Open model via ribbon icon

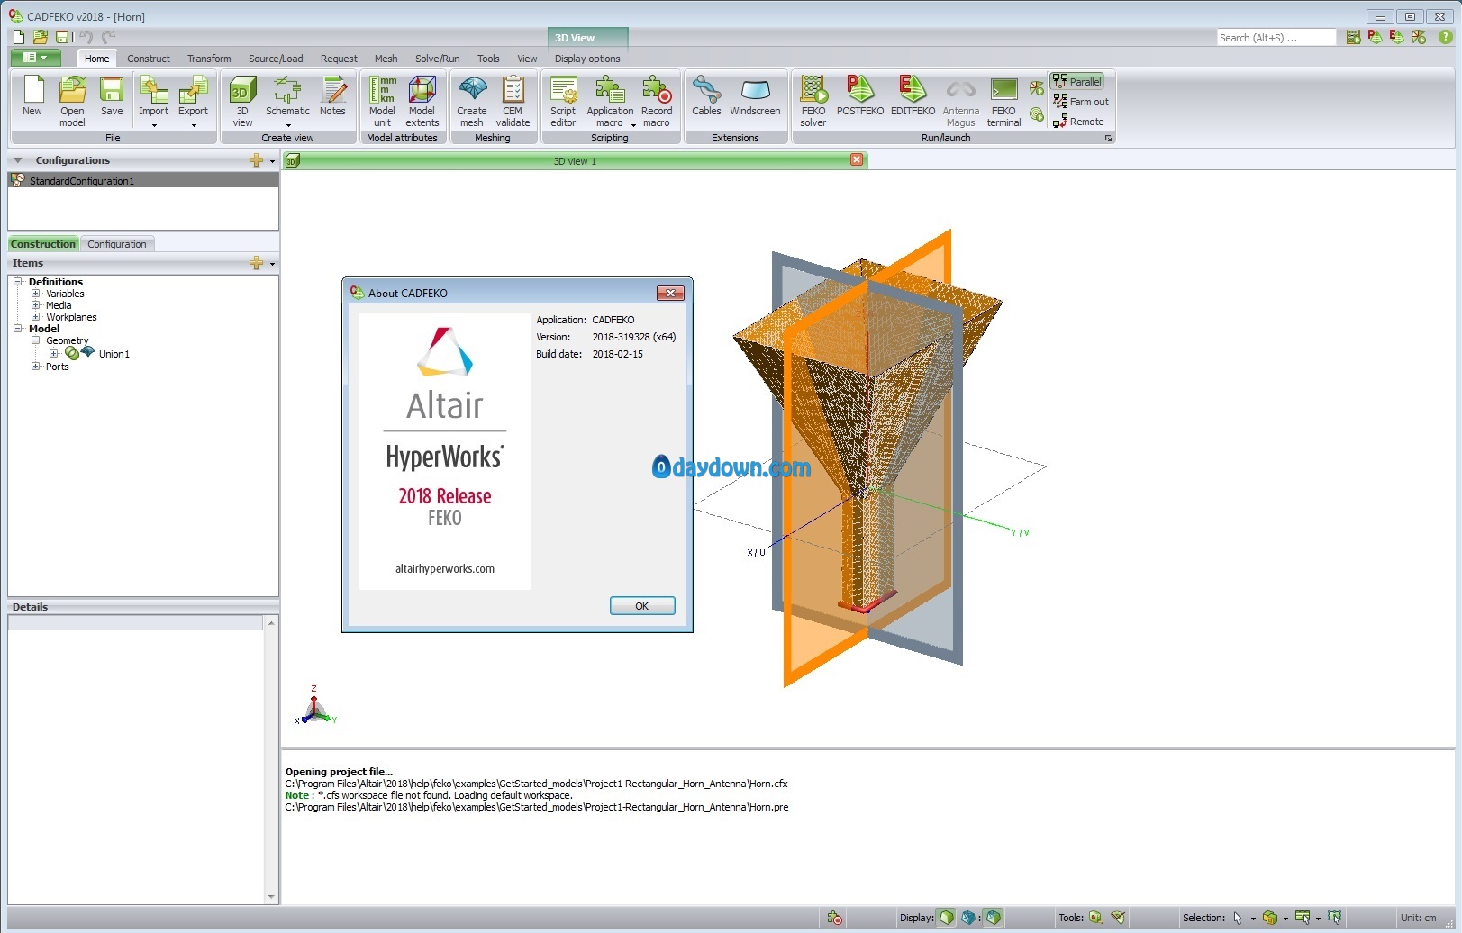point(72,101)
